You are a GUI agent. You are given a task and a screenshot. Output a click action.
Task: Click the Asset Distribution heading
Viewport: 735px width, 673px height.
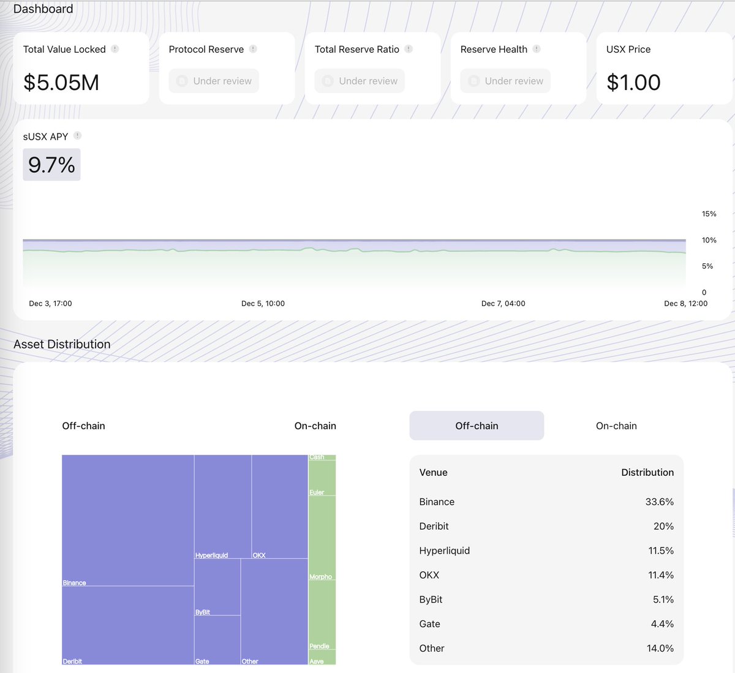[x=62, y=344]
